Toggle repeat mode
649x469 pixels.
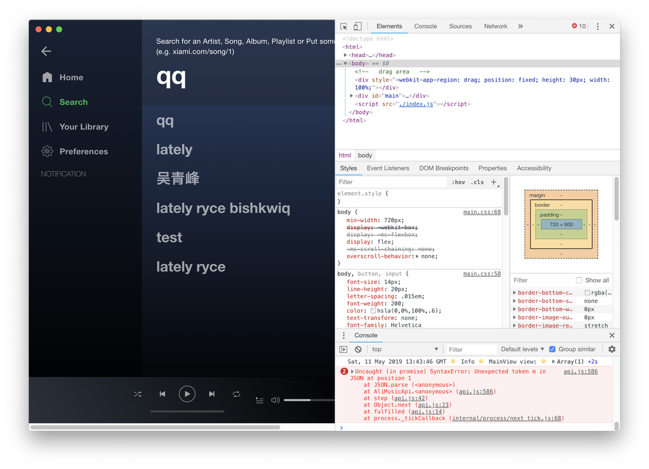pyautogui.click(x=236, y=394)
